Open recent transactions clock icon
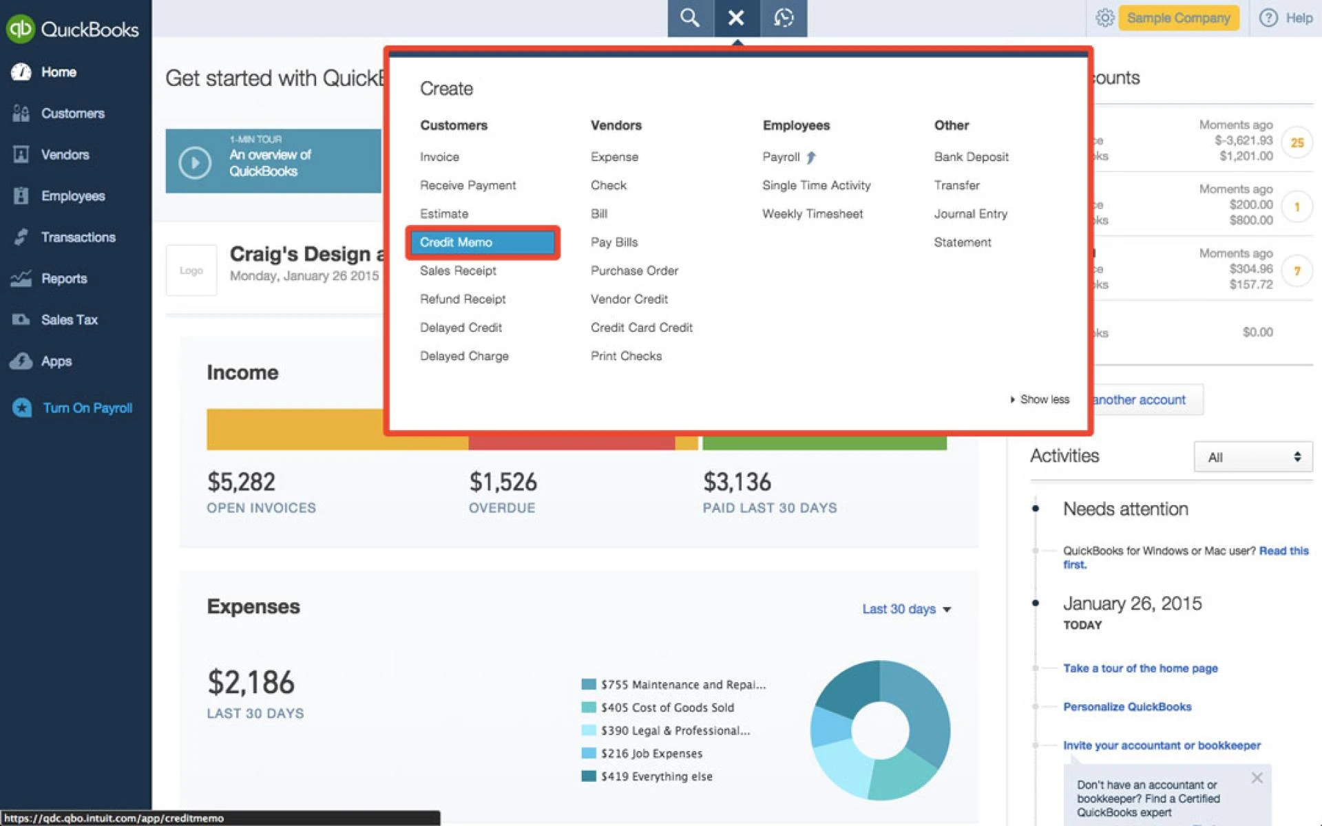 784,19
